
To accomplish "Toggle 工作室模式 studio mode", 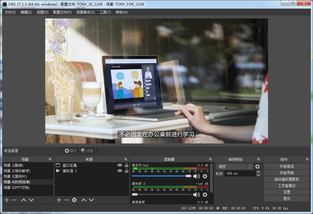I will 287,186.
